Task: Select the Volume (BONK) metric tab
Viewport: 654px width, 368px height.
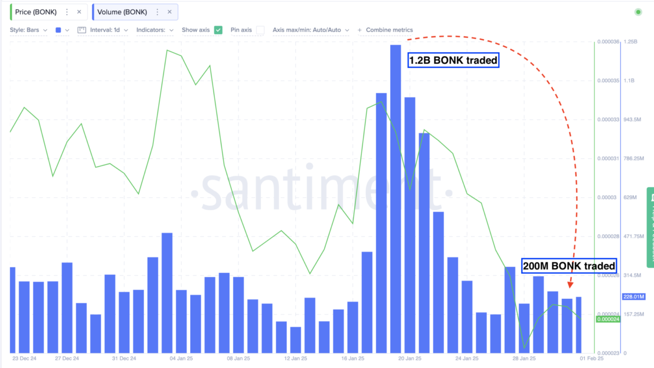Action: point(122,12)
